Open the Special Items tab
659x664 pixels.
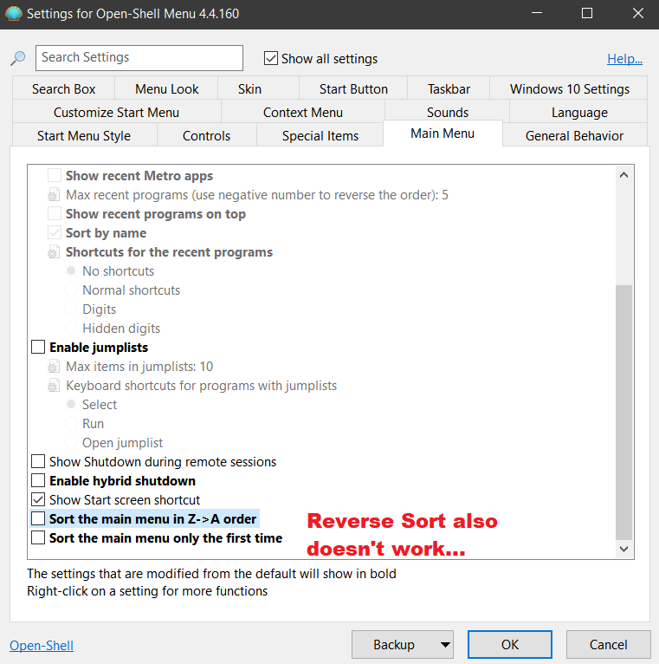coord(320,135)
